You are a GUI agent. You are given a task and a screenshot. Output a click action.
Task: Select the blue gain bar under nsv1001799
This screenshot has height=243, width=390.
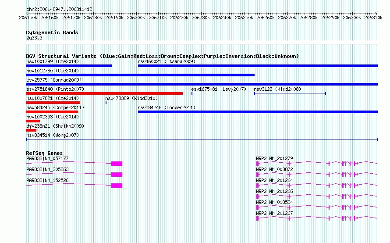[69, 66]
